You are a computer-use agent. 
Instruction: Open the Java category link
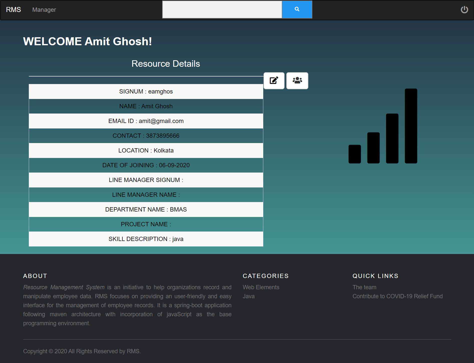(249, 296)
